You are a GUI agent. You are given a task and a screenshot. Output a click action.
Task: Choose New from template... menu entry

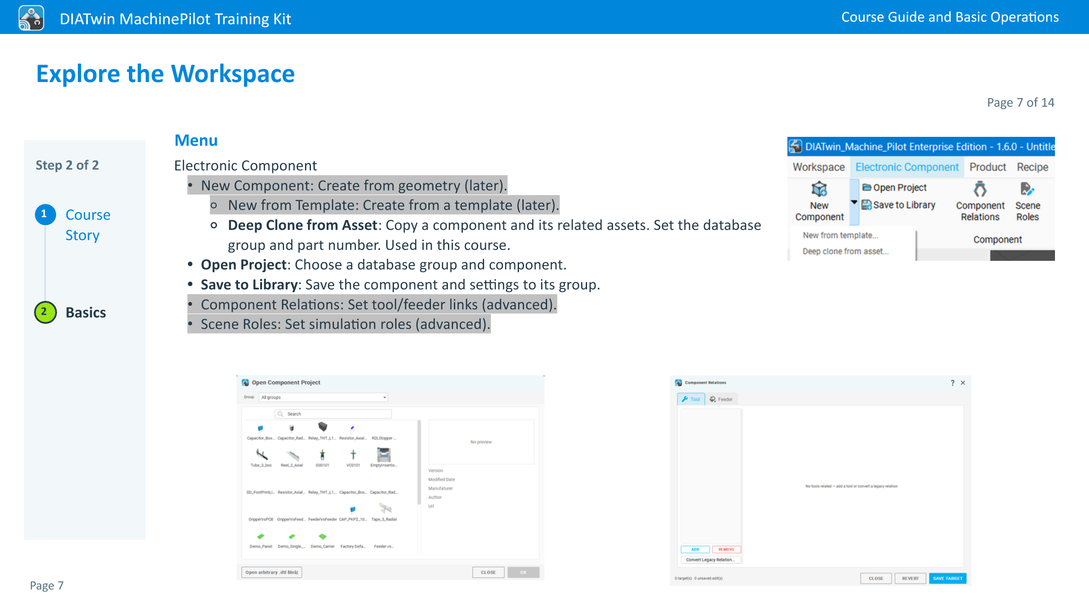[840, 235]
